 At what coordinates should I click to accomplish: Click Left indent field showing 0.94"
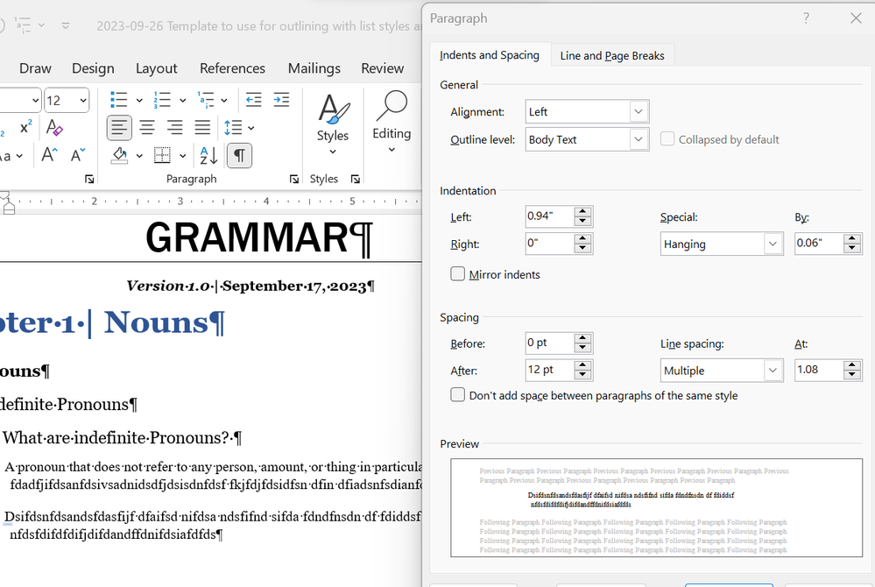tap(550, 216)
